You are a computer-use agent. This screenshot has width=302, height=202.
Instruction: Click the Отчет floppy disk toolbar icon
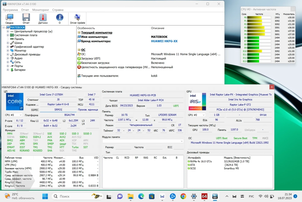[x=26, y=19]
